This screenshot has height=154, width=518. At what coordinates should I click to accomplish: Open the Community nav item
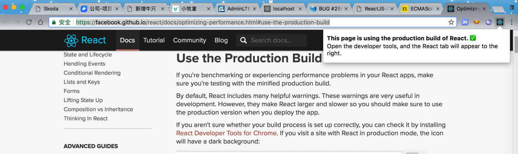point(190,40)
